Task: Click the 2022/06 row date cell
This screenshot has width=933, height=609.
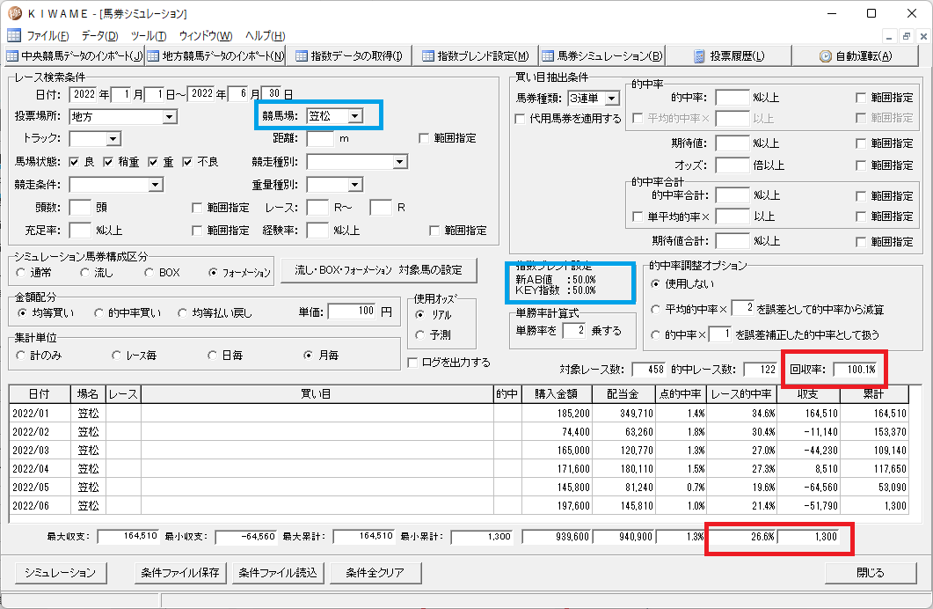Action: (40, 506)
